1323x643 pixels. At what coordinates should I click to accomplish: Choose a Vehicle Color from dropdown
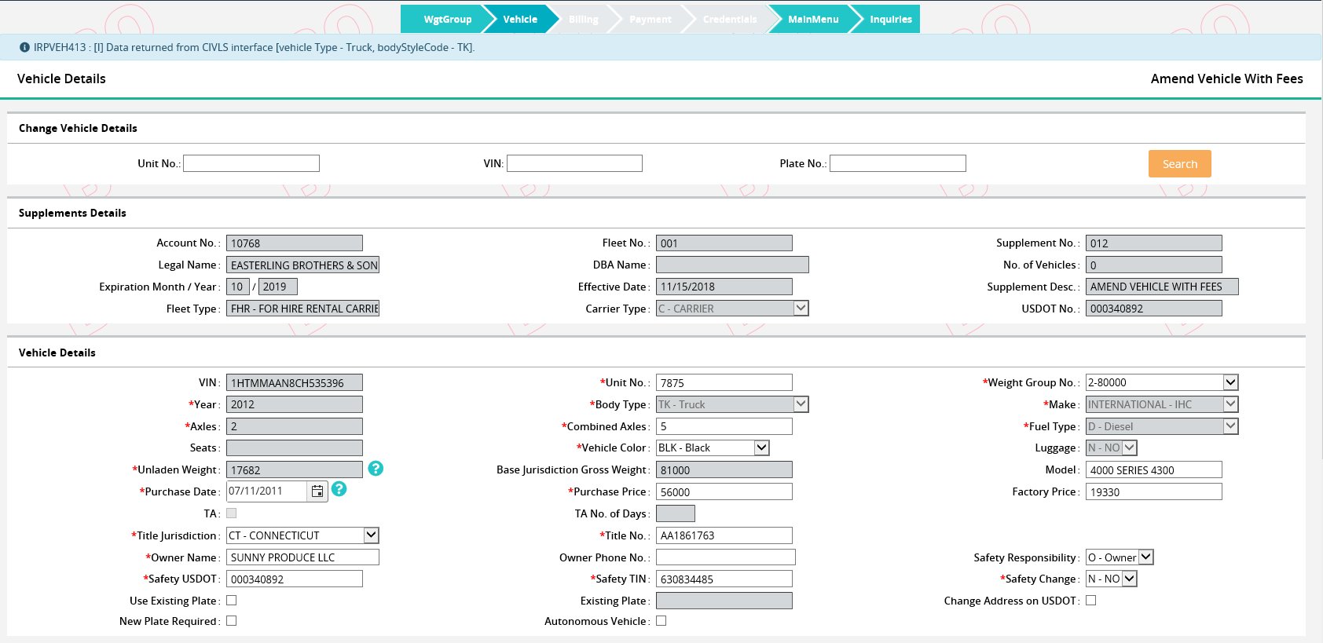tap(713, 448)
